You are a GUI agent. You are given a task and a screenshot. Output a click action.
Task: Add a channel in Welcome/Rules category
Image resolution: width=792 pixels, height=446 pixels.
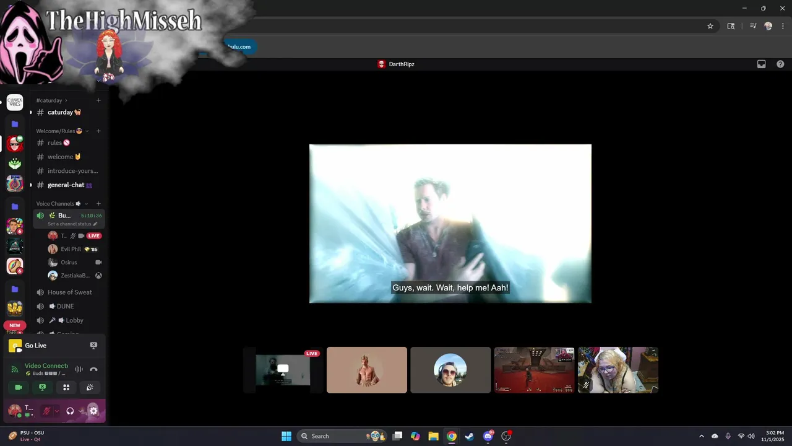tap(98, 131)
